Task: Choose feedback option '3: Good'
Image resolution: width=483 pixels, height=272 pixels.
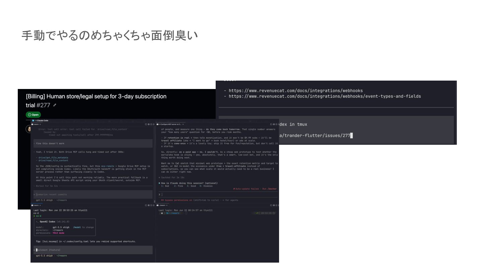Action: pyautogui.click(x=191, y=186)
